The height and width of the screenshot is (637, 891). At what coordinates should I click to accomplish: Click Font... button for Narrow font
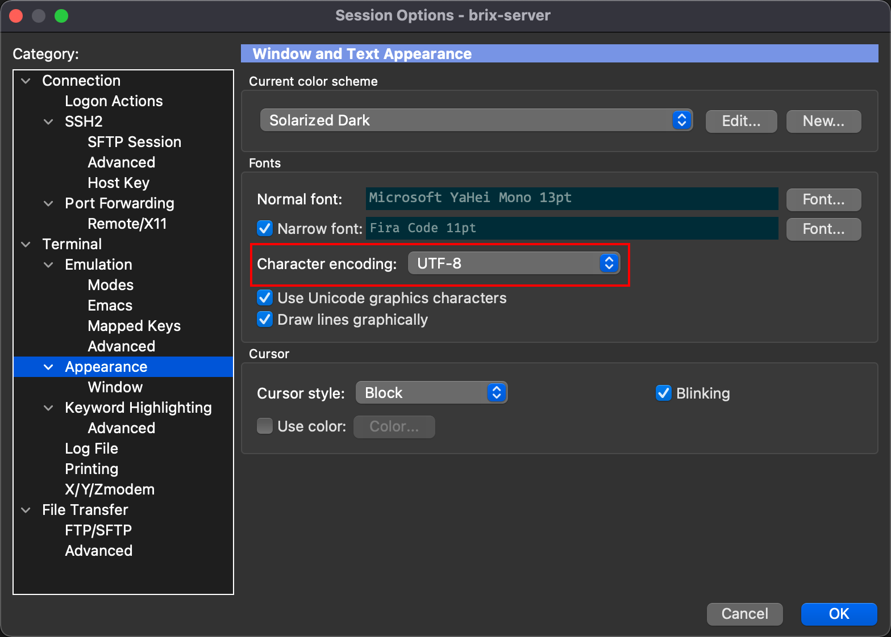point(823,229)
